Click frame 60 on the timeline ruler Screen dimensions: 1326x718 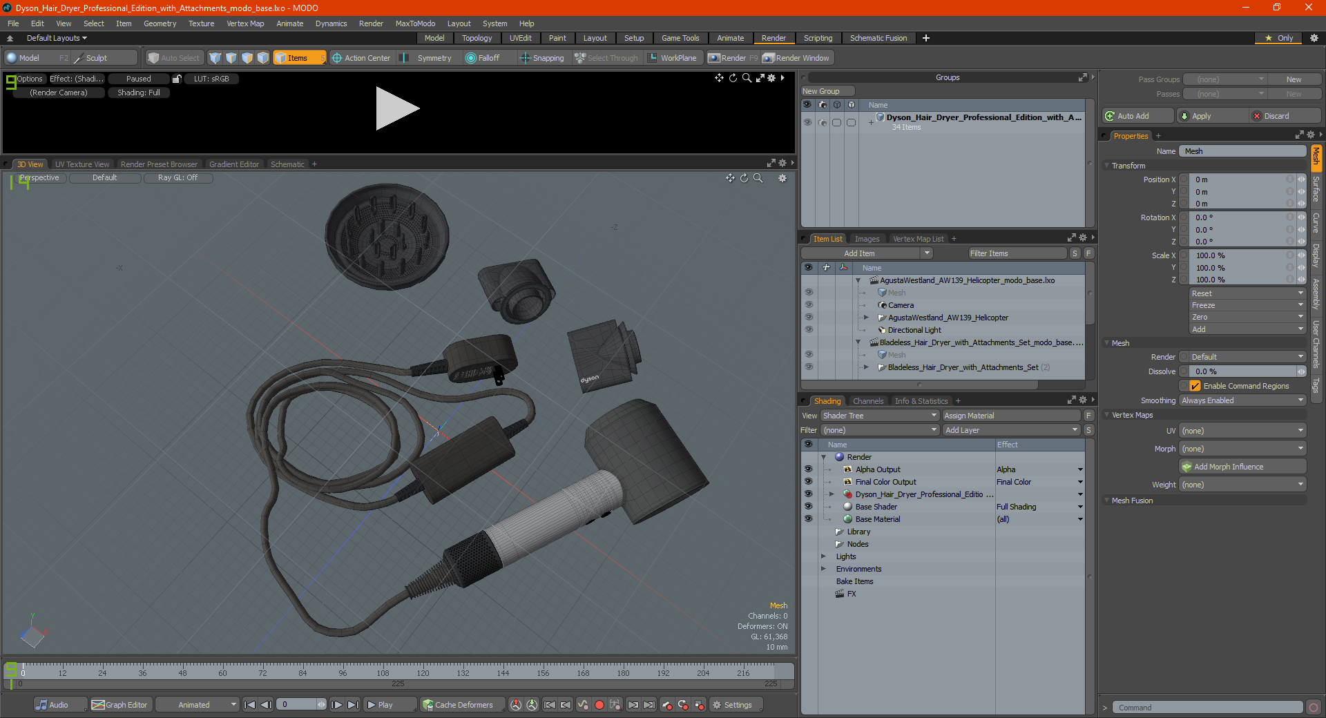(222, 672)
